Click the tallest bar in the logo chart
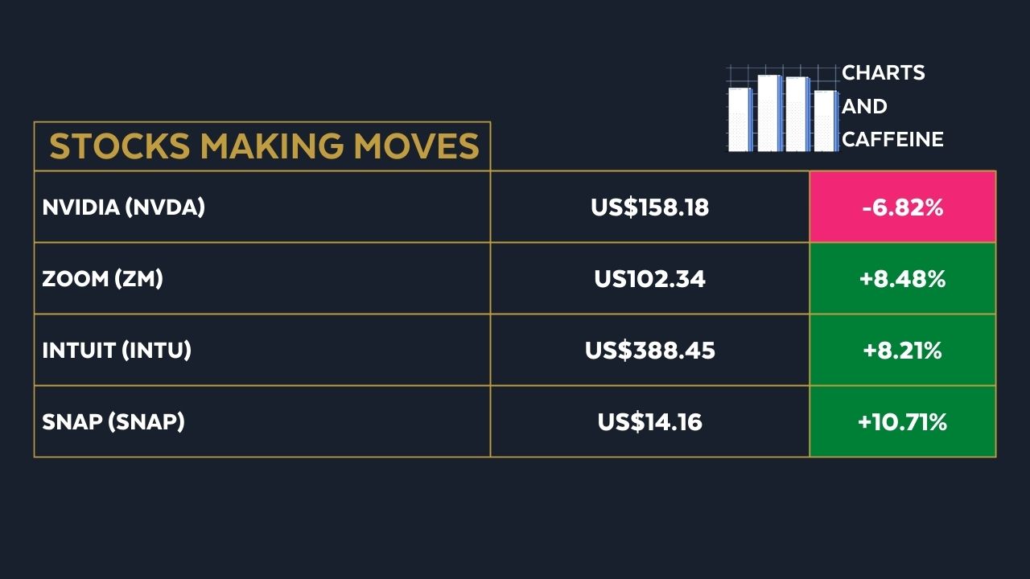1030x579 pixels. [x=768, y=113]
